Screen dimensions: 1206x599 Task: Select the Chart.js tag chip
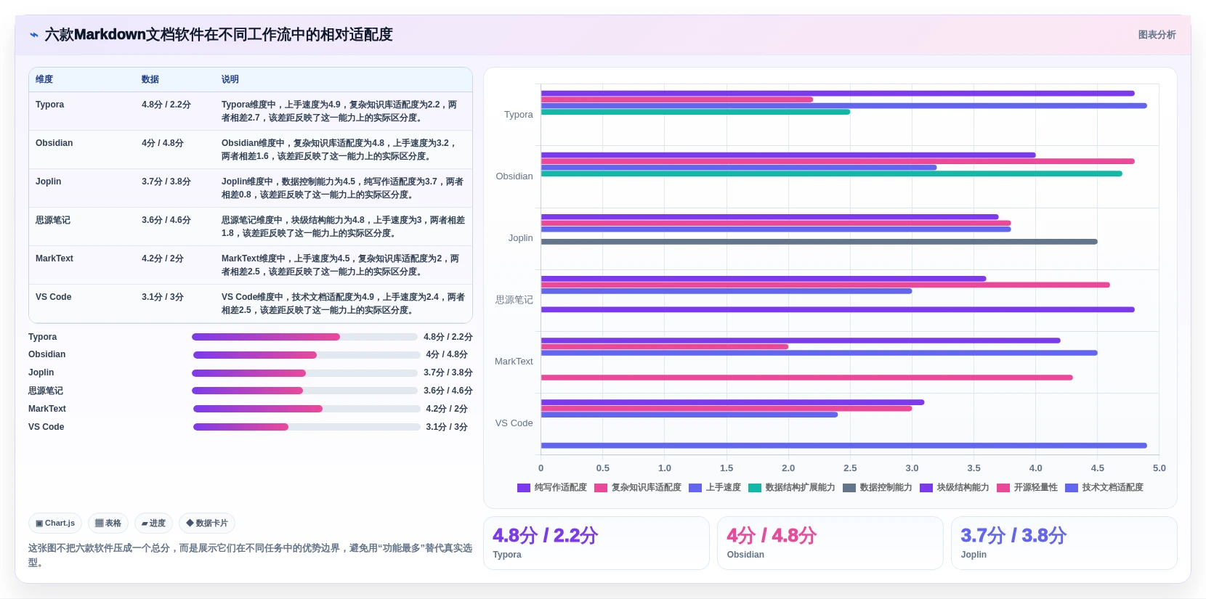(55, 523)
